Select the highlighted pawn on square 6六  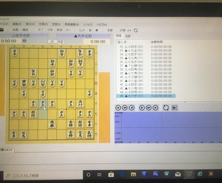43,104
